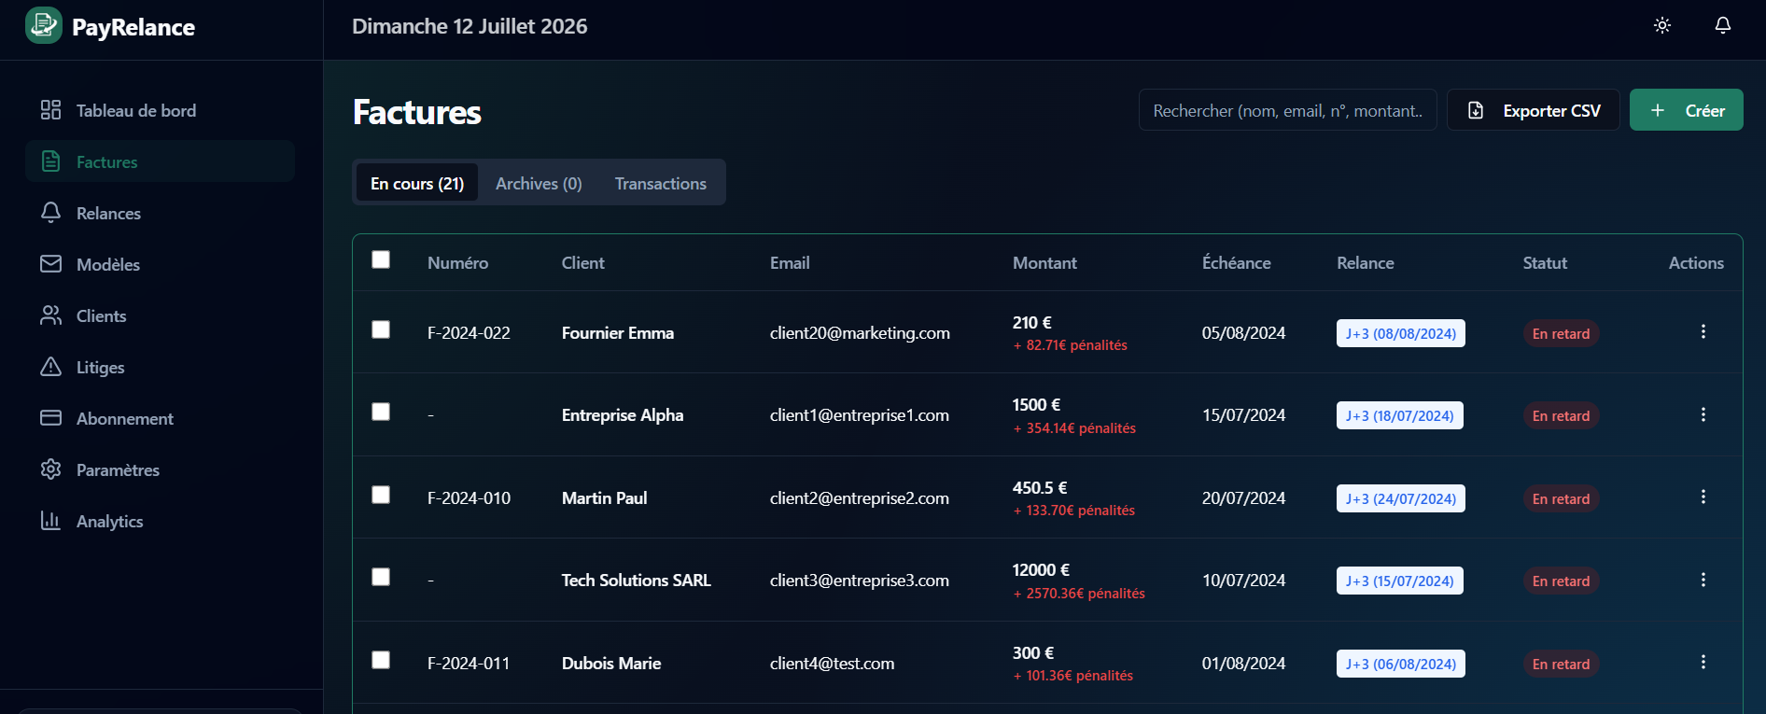Select the F-2024-011 invoice checkbox
The height and width of the screenshot is (714, 1766).
click(381, 660)
